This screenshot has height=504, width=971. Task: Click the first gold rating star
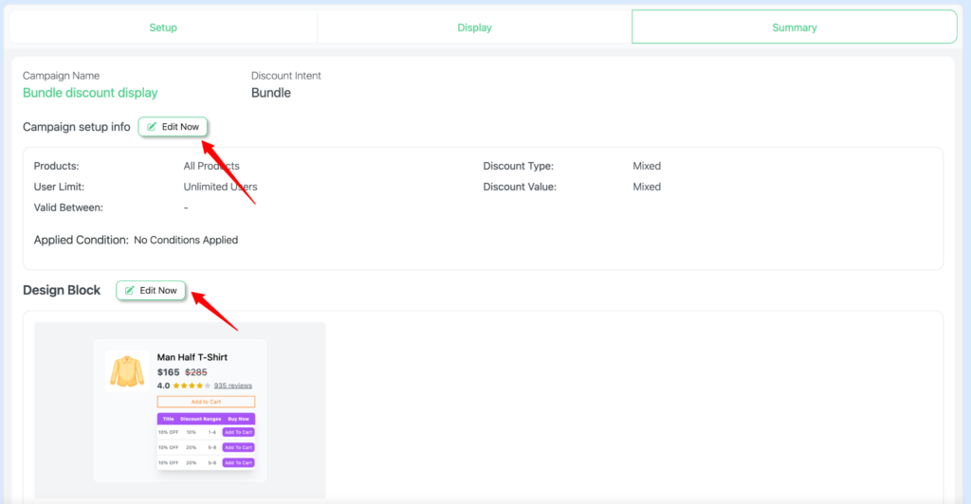[176, 386]
